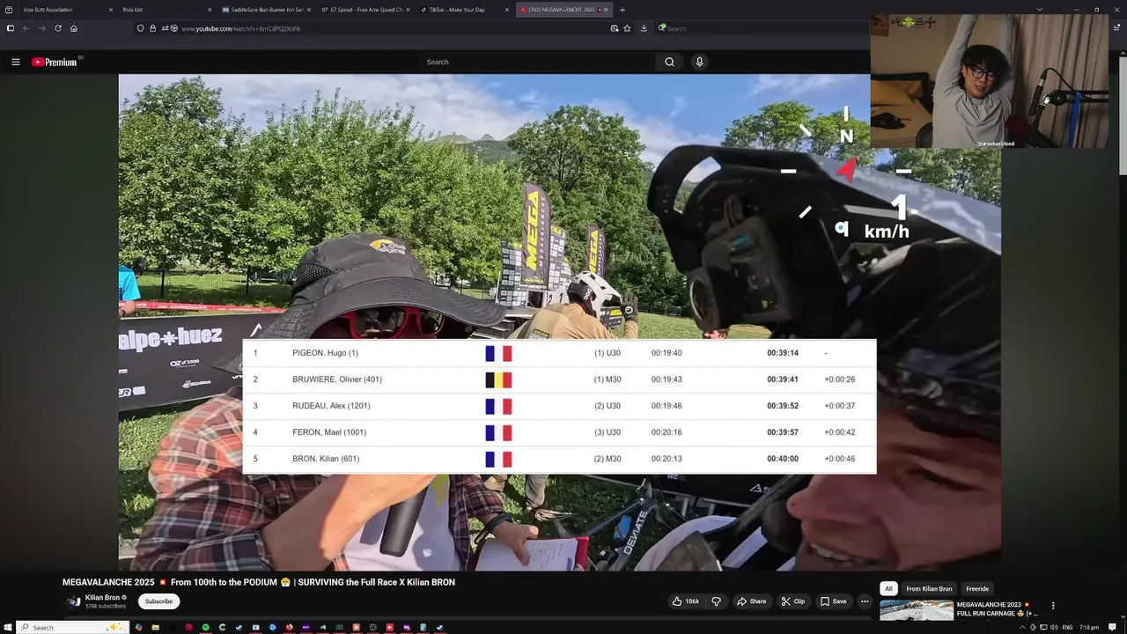Show hidden tray icons chevron
Screen dimensions: 1127x634
[1023, 627]
